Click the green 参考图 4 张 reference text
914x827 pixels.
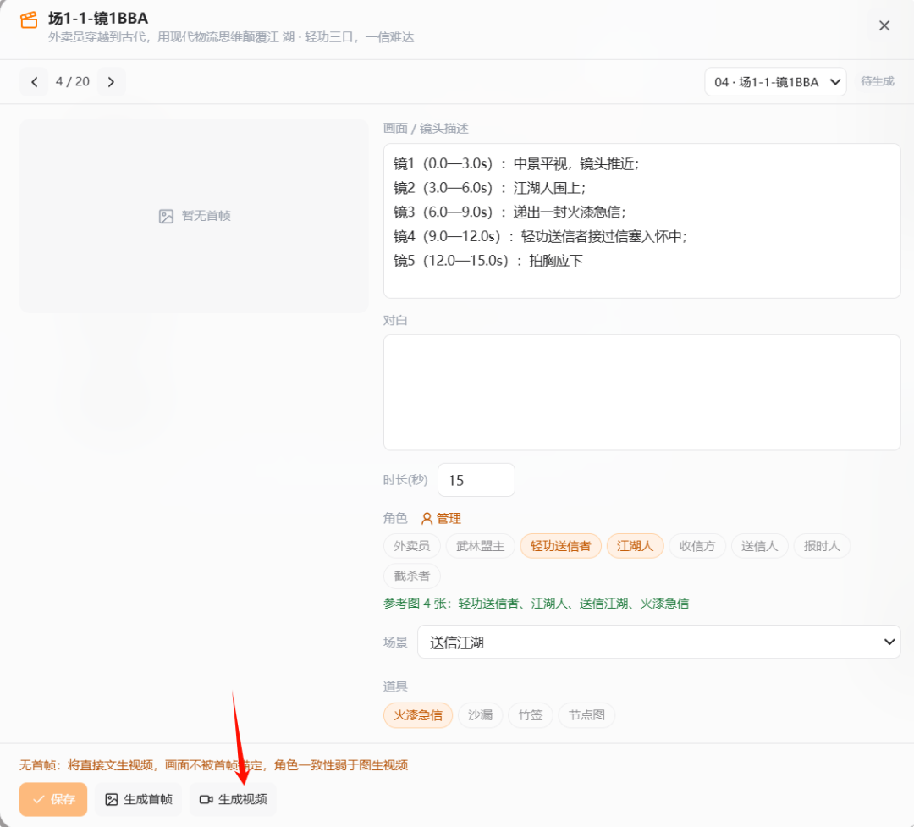pyautogui.click(x=536, y=604)
